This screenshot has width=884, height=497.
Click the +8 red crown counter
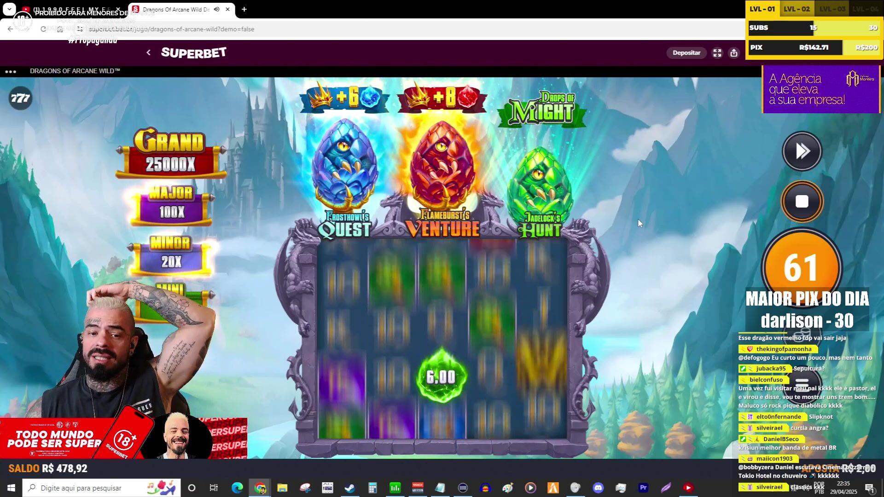click(x=442, y=98)
